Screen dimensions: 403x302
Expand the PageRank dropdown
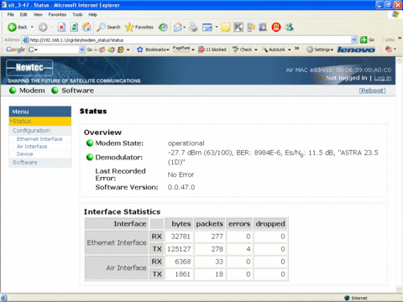click(x=193, y=49)
